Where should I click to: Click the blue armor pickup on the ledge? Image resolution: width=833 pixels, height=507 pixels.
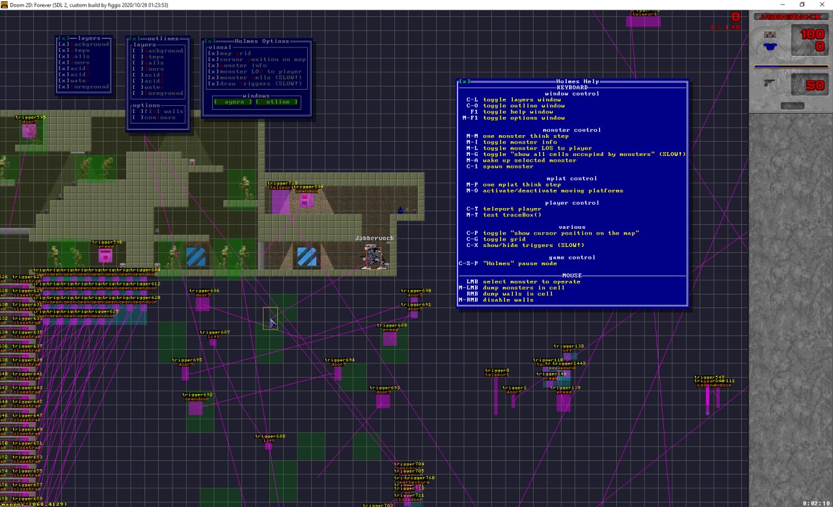[x=401, y=209]
